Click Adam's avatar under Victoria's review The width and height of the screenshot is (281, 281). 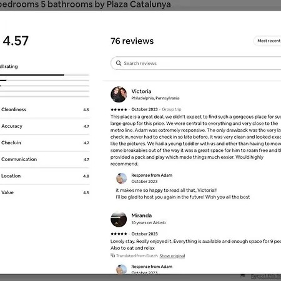[x=121, y=179]
